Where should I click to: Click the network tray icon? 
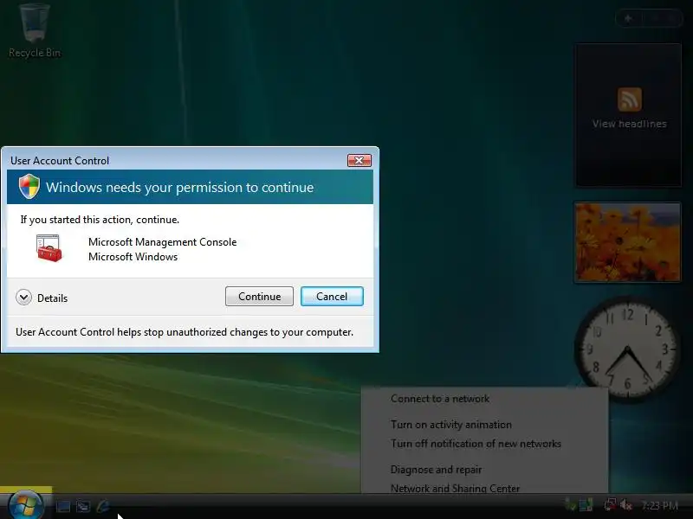610,504
